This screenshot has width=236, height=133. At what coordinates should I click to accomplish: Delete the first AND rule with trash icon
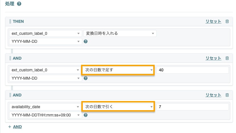[227, 58]
